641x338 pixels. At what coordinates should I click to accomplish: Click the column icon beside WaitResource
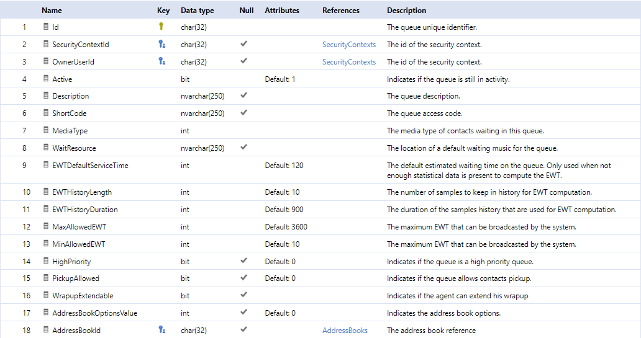tap(46, 148)
